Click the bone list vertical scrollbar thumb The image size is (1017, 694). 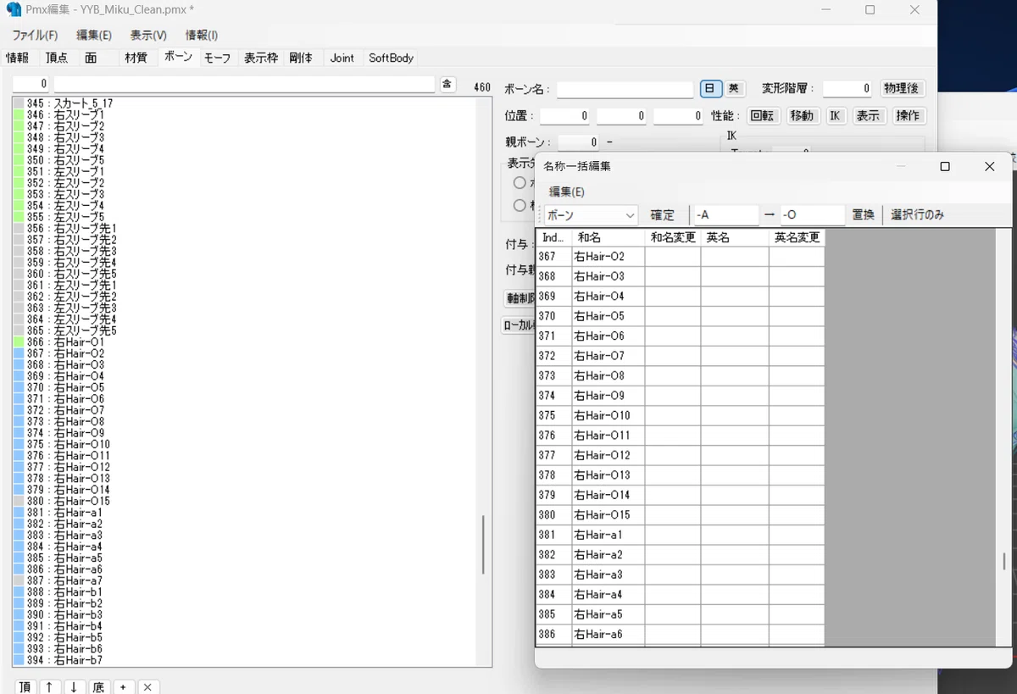point(485,545)
